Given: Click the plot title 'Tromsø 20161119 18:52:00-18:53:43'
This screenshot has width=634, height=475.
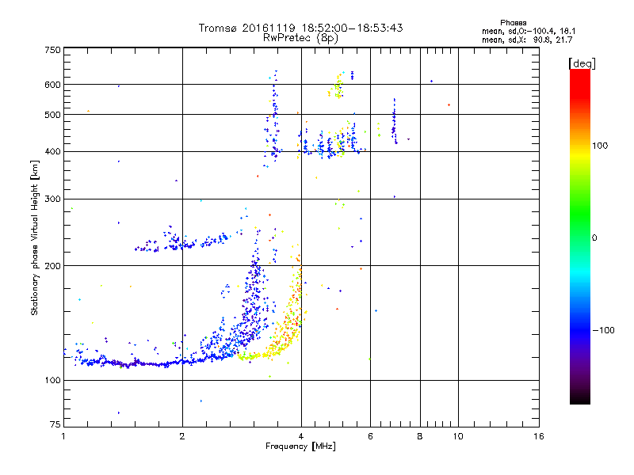Looking at the screenshot, I should tap(300, 28).
